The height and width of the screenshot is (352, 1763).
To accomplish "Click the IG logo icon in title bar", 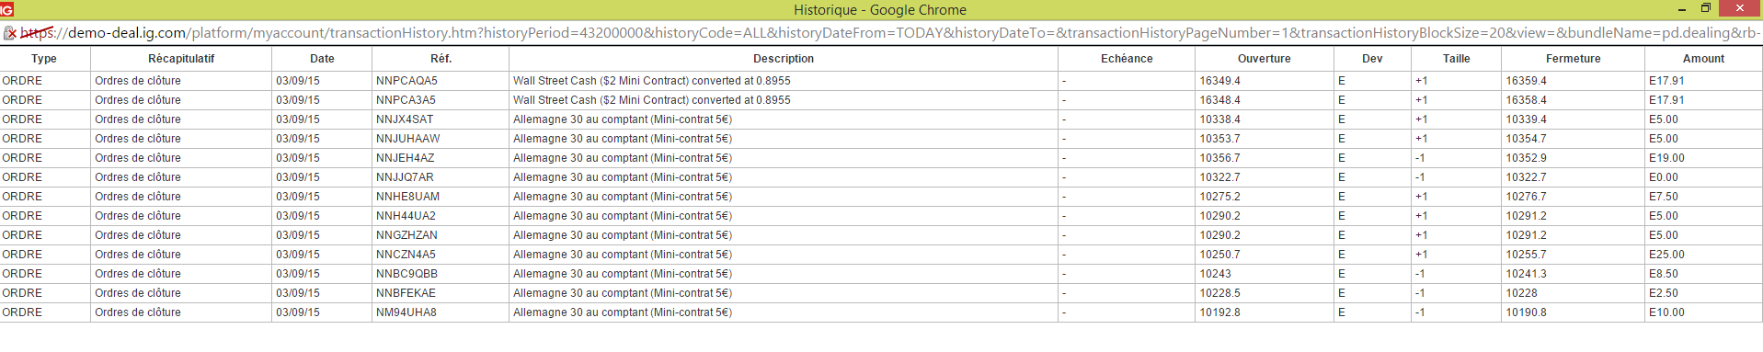I will click(7, 9).
